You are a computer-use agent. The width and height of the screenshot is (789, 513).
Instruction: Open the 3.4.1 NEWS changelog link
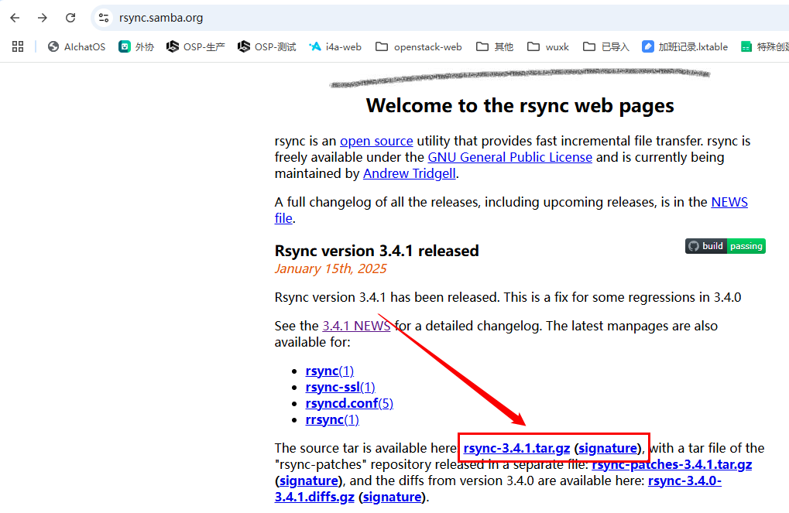(x=356, y=326)
